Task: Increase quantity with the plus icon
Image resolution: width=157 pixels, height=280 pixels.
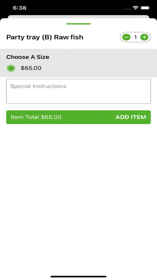Action: [x=144, y=37]
